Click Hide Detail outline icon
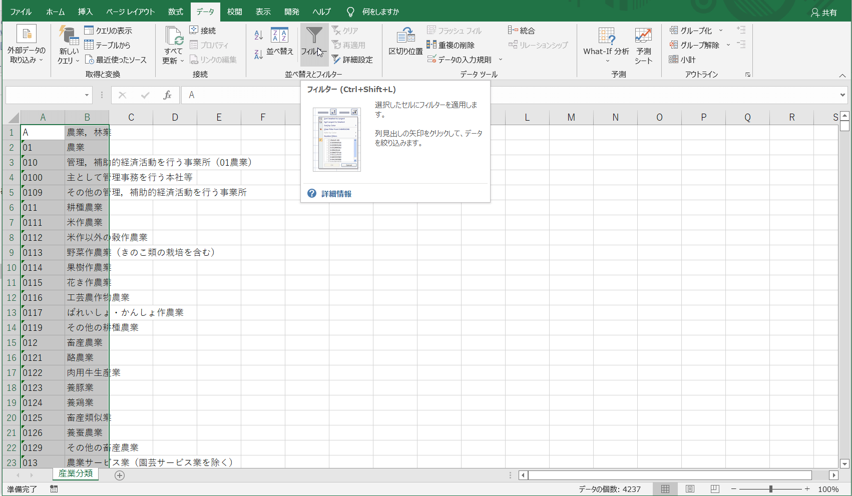The height and width of the screenshot is (496, 852). point(741,45)
